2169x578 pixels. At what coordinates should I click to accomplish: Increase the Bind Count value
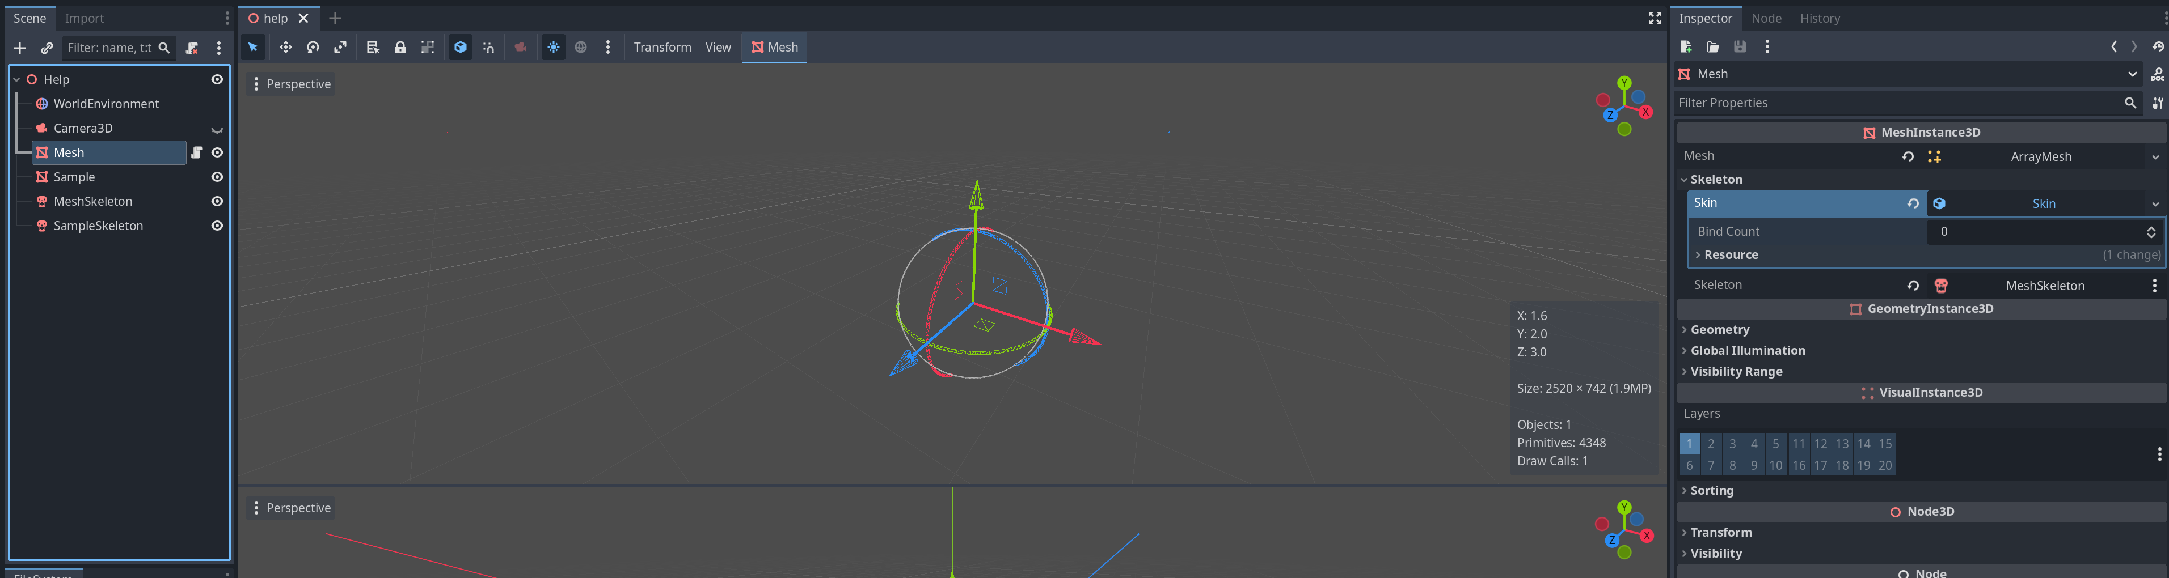point(2151,228)
